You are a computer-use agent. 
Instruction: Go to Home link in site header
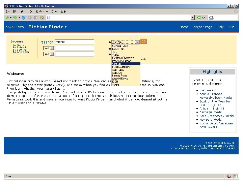[x=184, y=27]
